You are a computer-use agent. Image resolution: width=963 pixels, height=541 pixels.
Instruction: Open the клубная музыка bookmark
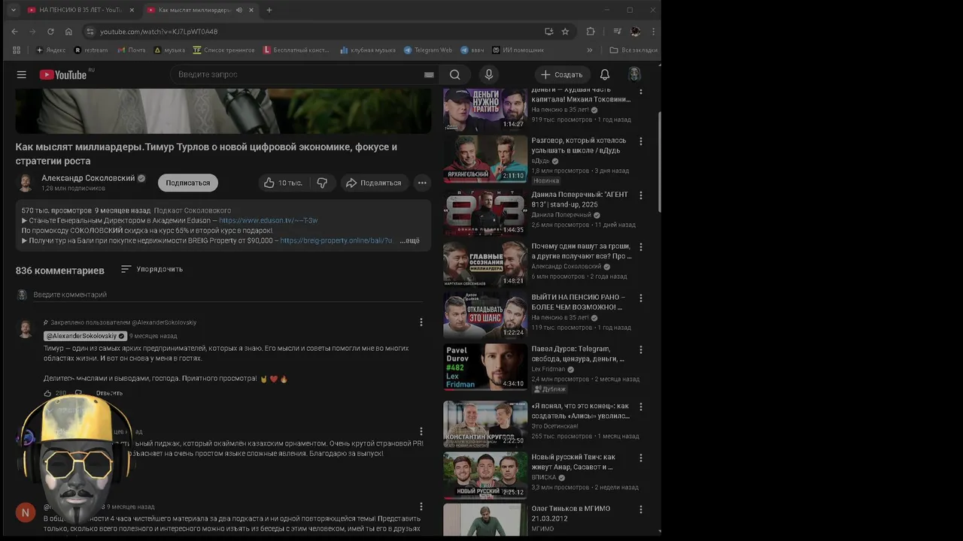point(366,50)
